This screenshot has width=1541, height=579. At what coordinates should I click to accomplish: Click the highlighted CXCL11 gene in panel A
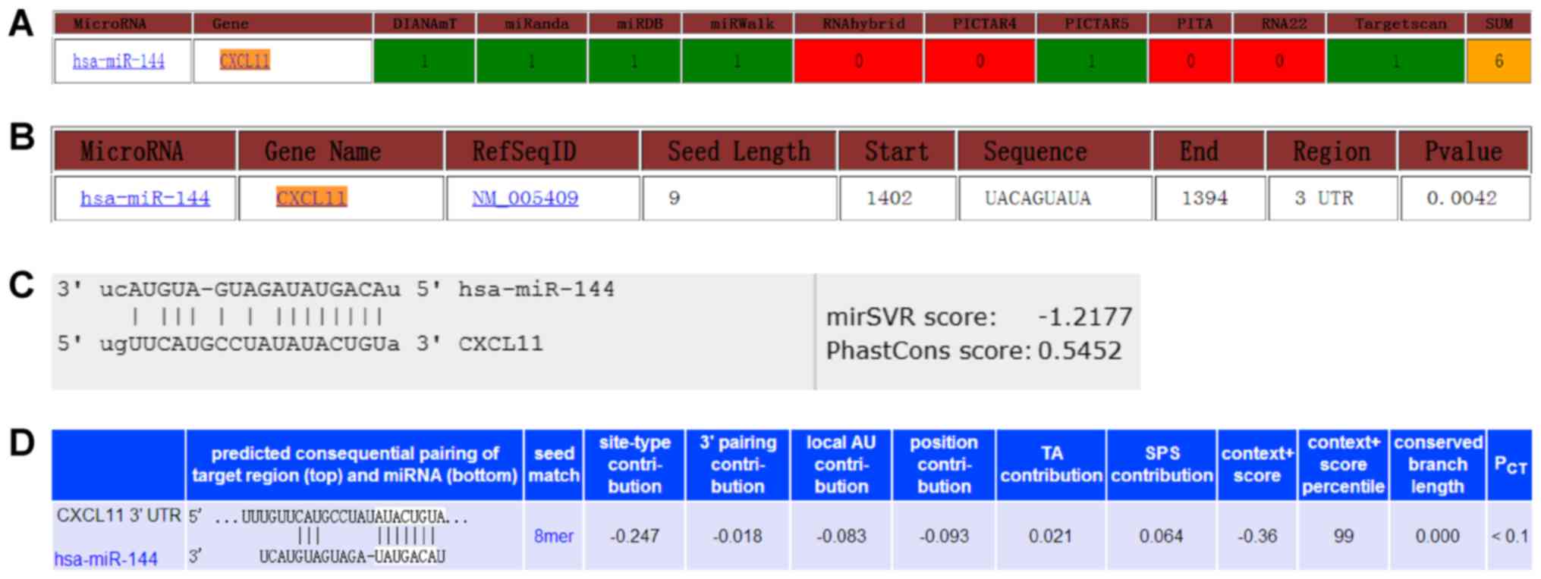point(244,61)
